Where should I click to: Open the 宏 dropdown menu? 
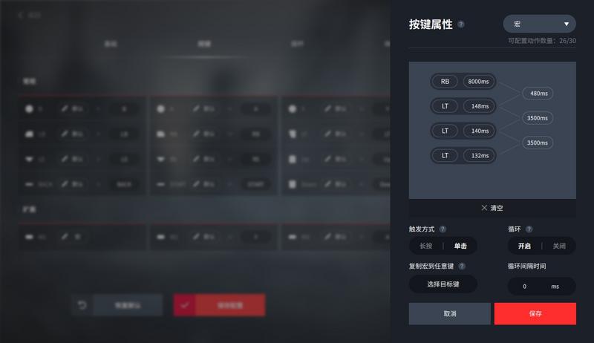[539, 24]
